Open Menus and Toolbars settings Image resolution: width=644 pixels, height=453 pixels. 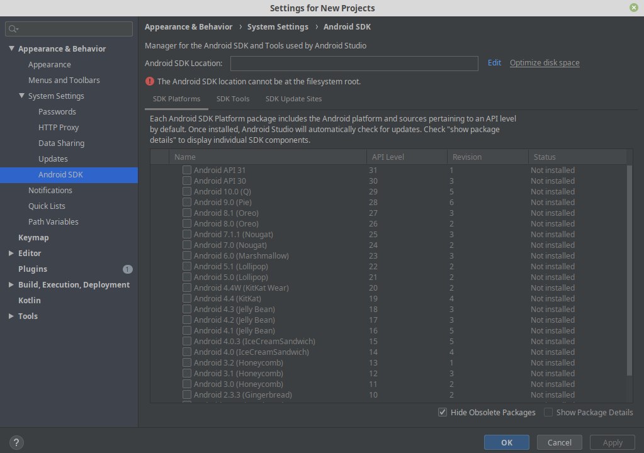click(x=64, y=80)
